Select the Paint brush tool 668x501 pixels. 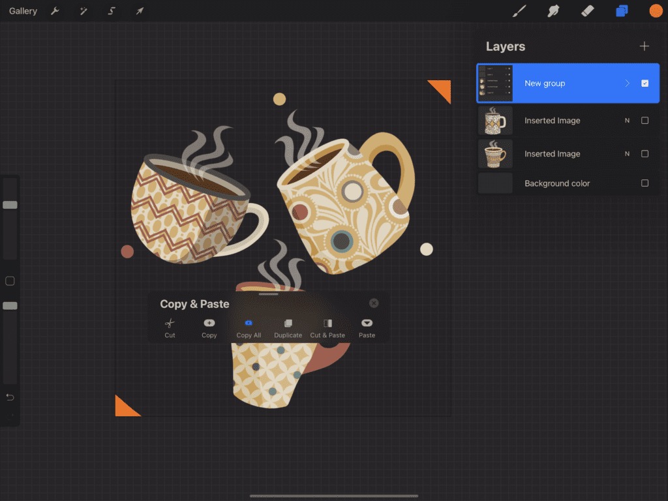click(x=519, y=11)
